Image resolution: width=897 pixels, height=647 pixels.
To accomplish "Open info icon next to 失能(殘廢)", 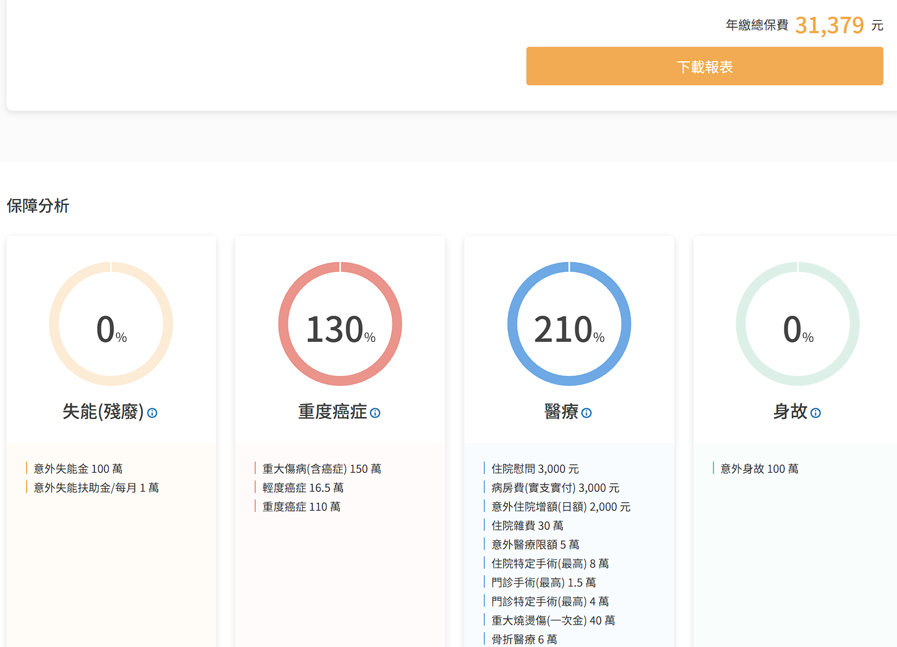I will click(x=152, y=413).
